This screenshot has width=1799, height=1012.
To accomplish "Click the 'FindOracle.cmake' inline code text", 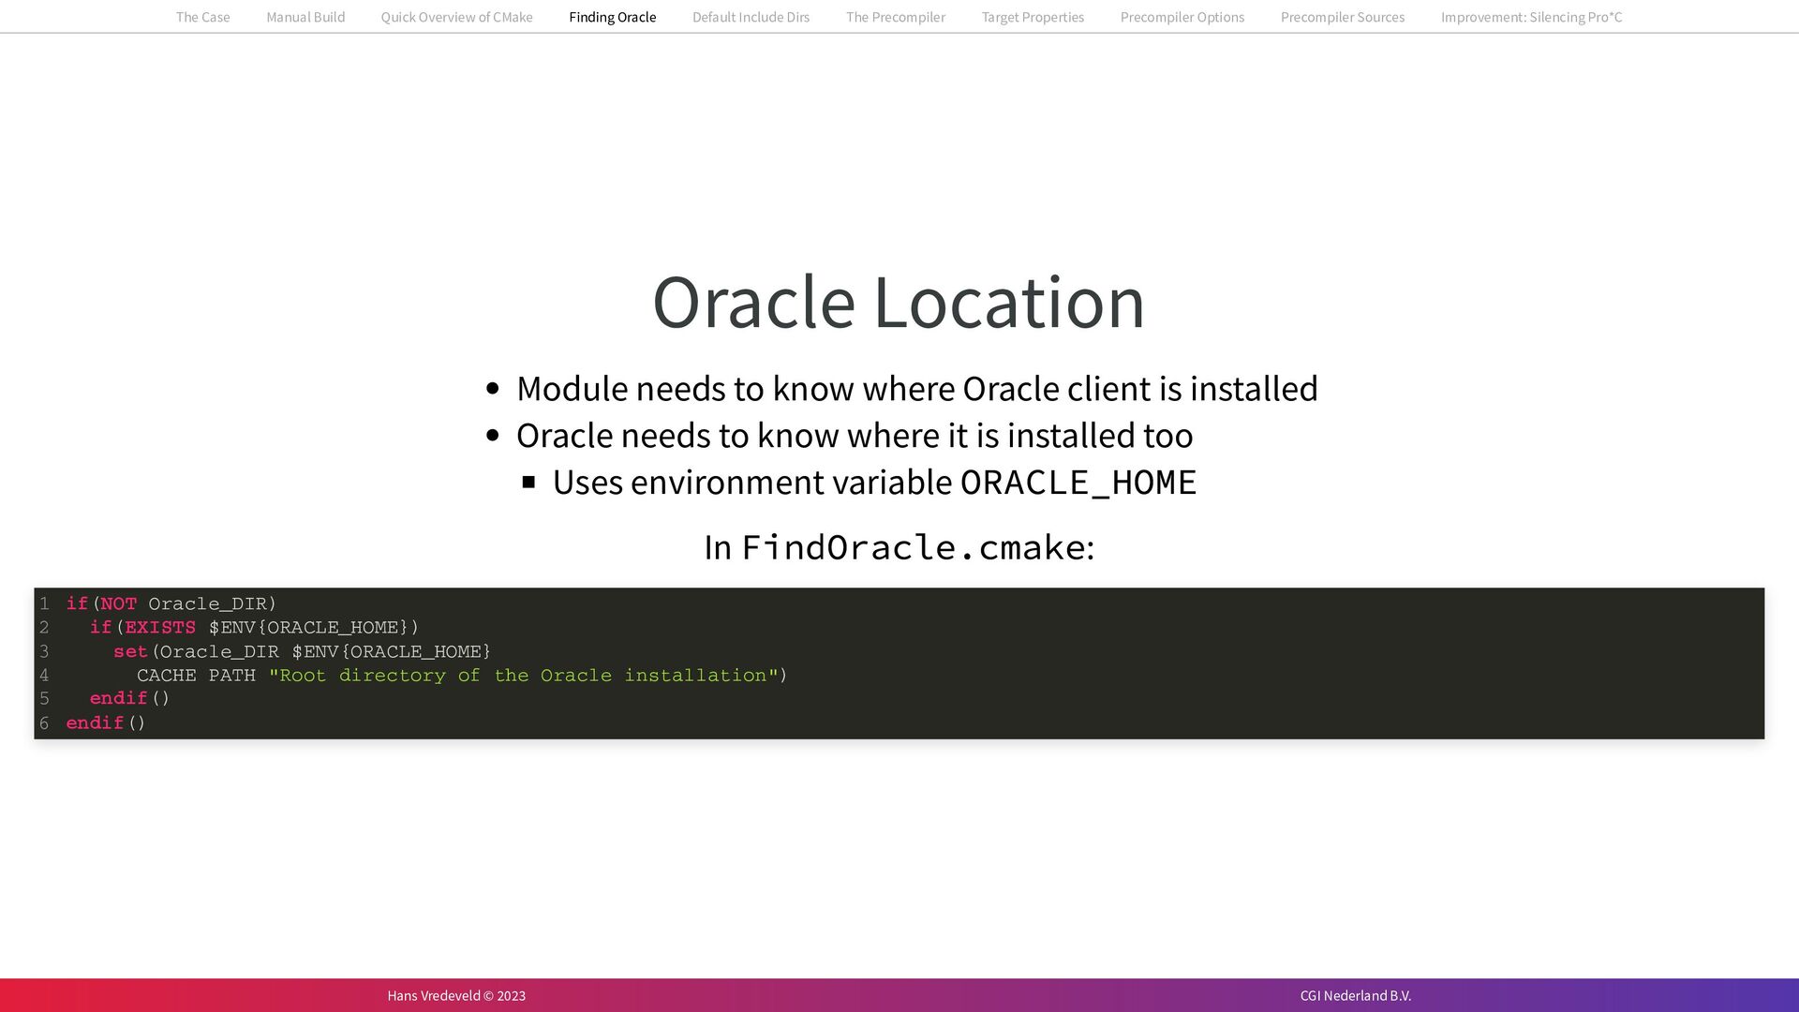I will pyautogui.click(x=913, y=547).
